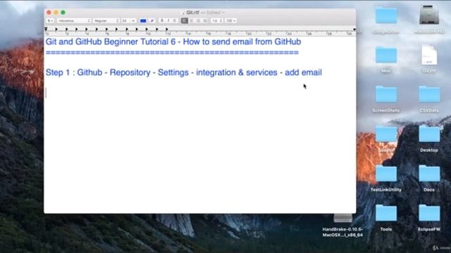Click the right margin marker on the ruler
The image size is (451, 253).
point(354,30)
